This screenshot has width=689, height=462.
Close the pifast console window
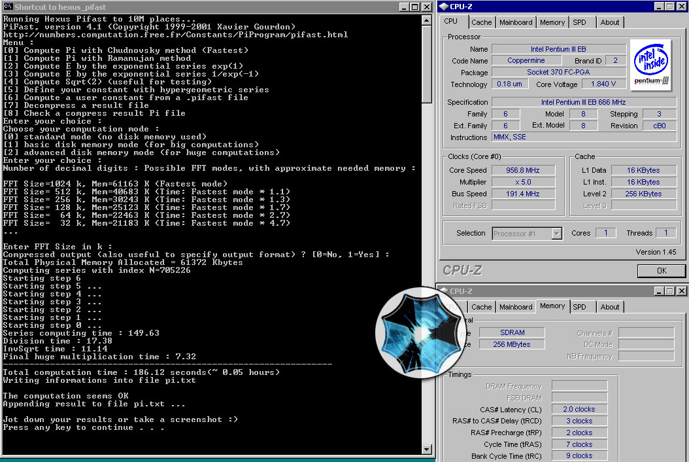(426, 7)
